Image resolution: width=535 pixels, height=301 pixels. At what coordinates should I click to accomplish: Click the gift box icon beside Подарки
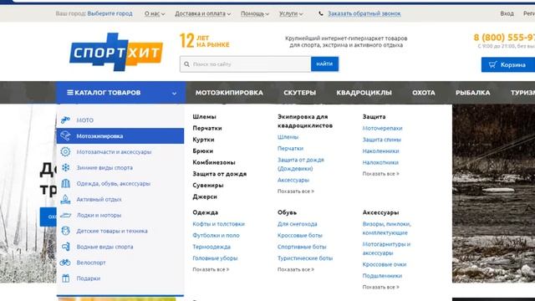pos(65,278)
